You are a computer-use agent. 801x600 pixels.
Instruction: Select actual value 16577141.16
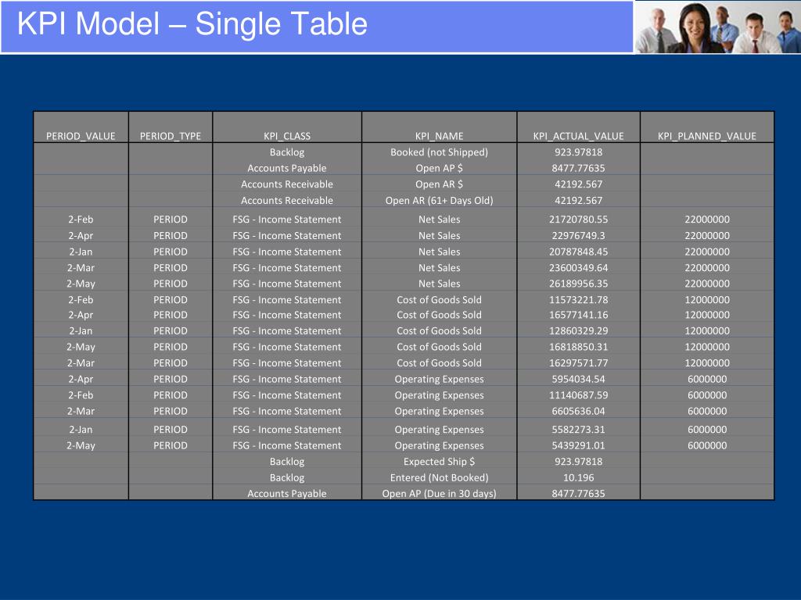pos(578,315)
